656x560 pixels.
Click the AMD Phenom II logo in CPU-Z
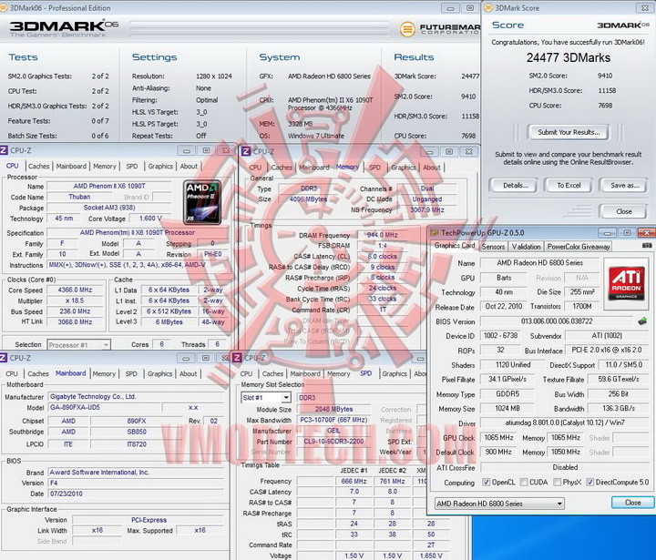pyautogui.click(x=202, y=202)
